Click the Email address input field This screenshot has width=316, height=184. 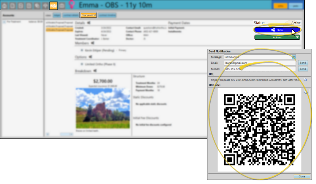tap(260, 63)
